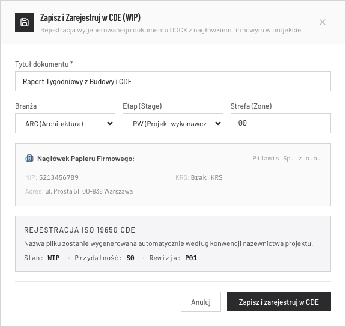The width and height of the screenshot is (346, 327).
Task: Click the Tytuł dokumentu label
Action: tap(44, 64)
